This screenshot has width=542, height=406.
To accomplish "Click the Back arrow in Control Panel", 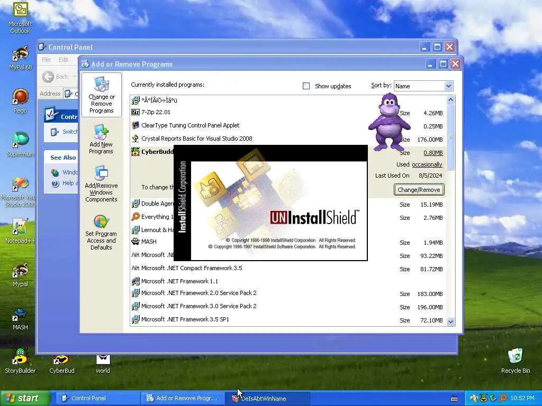I will pos(48,77).
